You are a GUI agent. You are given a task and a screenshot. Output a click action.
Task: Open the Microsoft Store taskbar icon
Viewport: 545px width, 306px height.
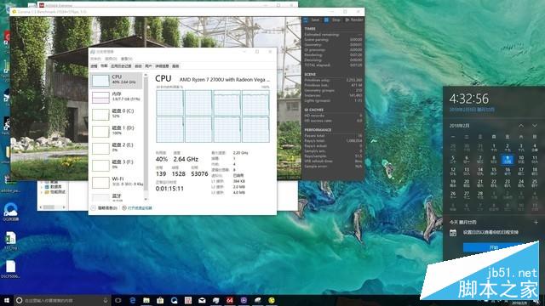160,300
